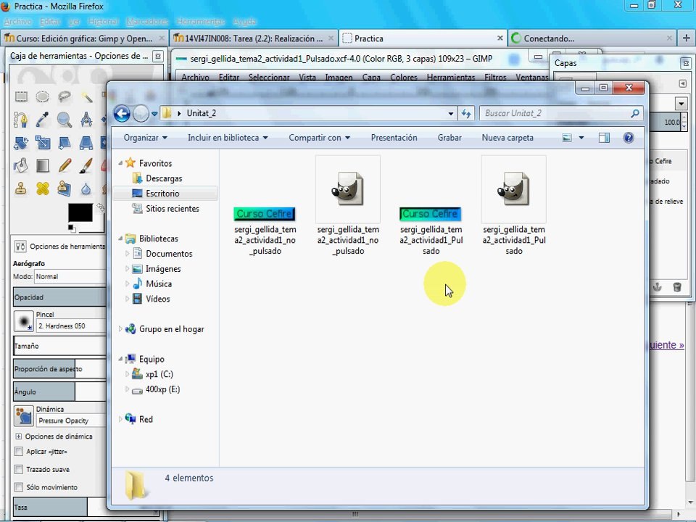Delete layer with trash icon in Capas panel

click(677, 287)
